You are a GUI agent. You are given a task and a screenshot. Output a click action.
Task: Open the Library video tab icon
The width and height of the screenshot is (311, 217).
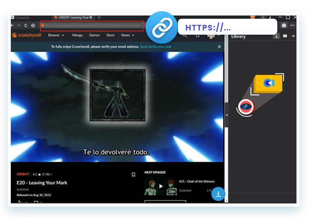tap(285, 36)
